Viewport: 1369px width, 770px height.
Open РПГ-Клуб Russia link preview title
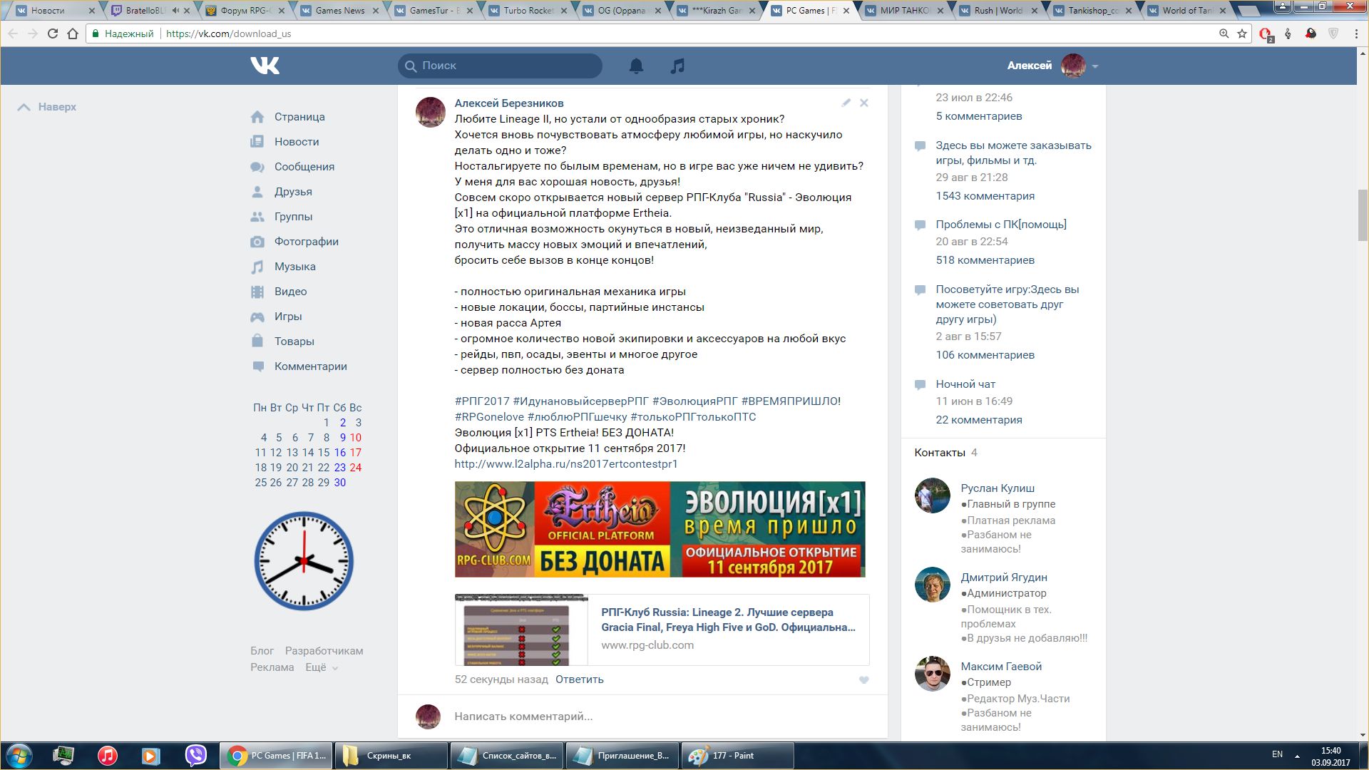tap(728, 620)
